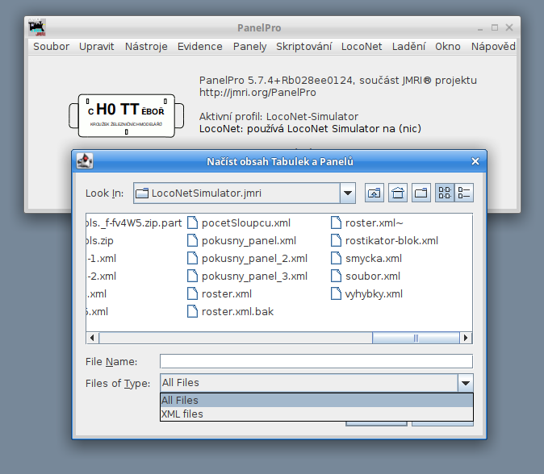Collapse the Files of Type dropdown arrow
The width and height of the screenshot is (544, 474).
tap(465, 383)
